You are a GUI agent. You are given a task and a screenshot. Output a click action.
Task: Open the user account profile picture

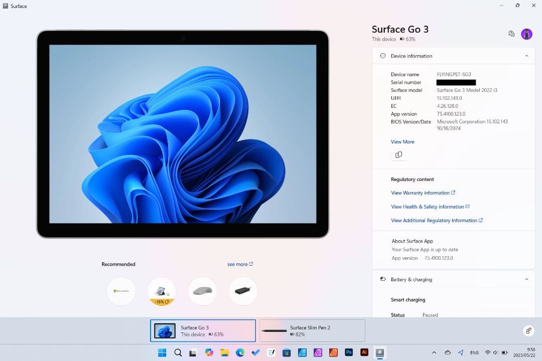(x=526, y=34)
